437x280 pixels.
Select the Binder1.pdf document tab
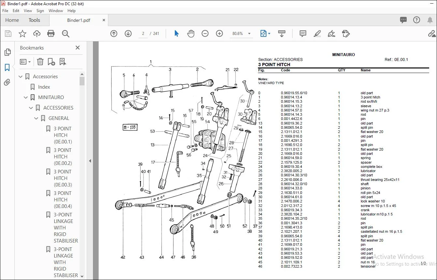pos(79,20)
